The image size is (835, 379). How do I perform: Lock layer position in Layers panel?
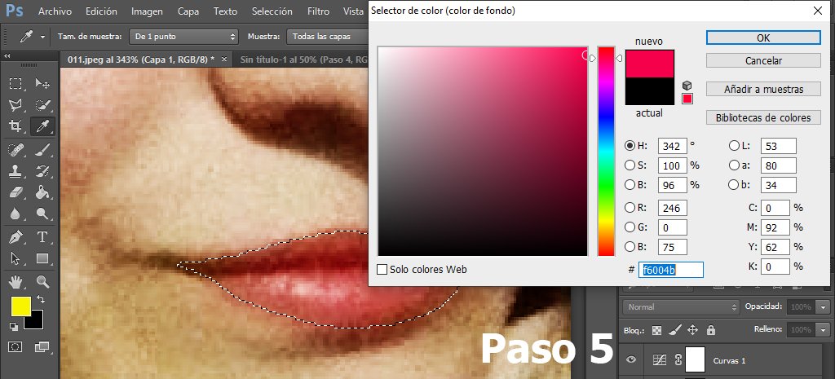(x=692, y=330)
